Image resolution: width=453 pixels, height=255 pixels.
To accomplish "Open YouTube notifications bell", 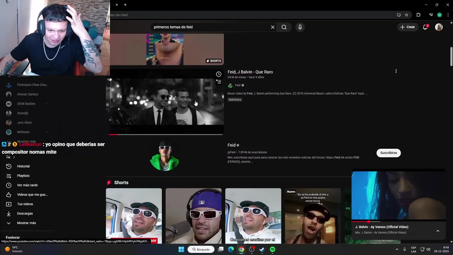I will tap(425, 27).
